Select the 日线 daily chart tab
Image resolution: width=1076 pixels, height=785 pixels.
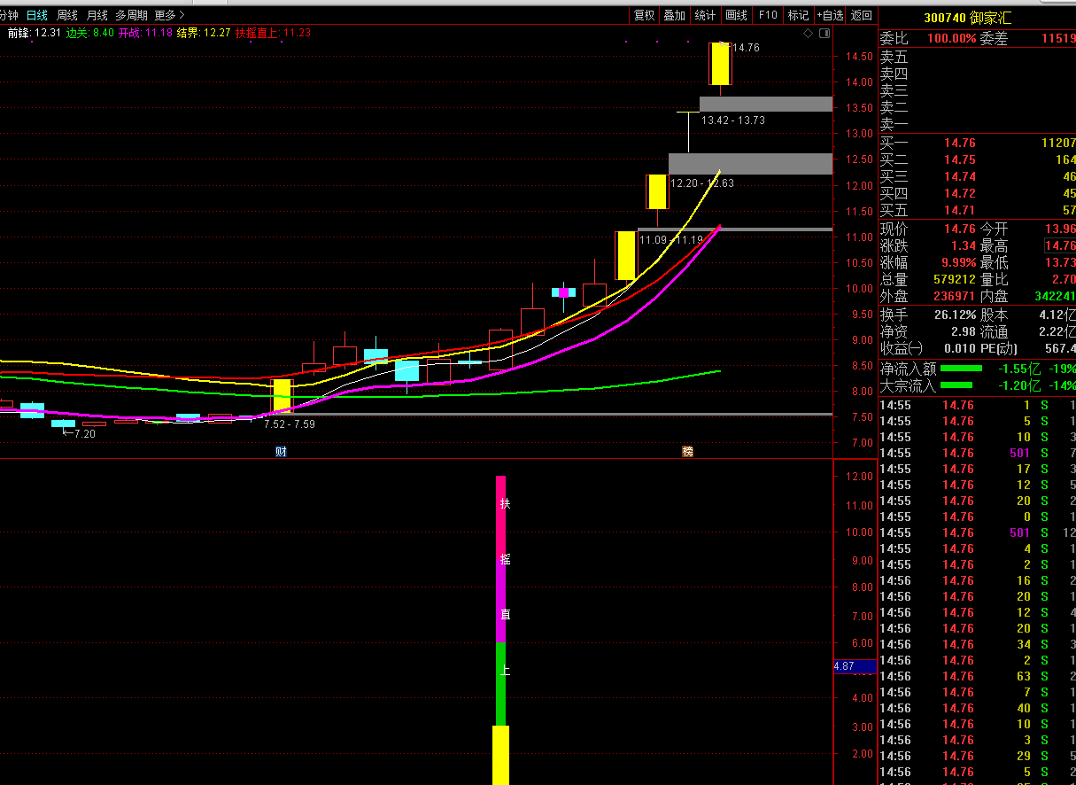37,15
